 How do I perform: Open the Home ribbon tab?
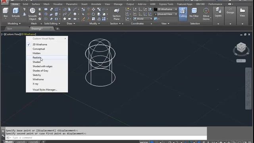(15, 4)
